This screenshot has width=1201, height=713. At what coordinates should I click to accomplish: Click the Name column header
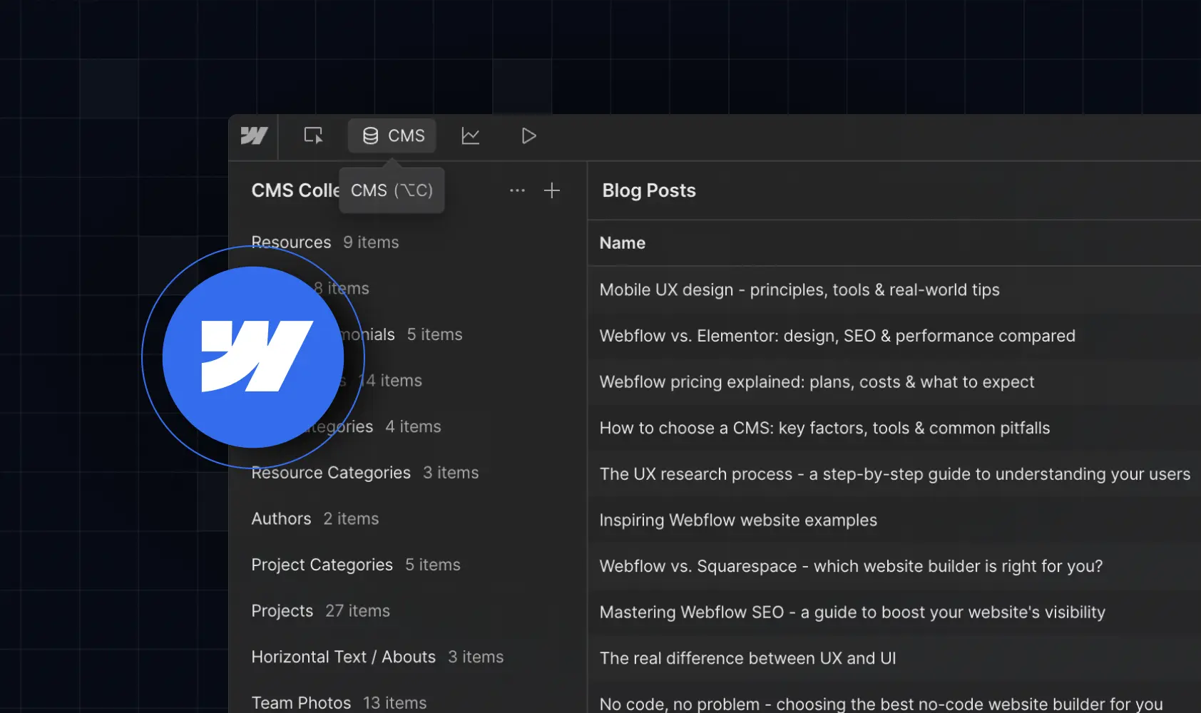[x=623, y=243]
